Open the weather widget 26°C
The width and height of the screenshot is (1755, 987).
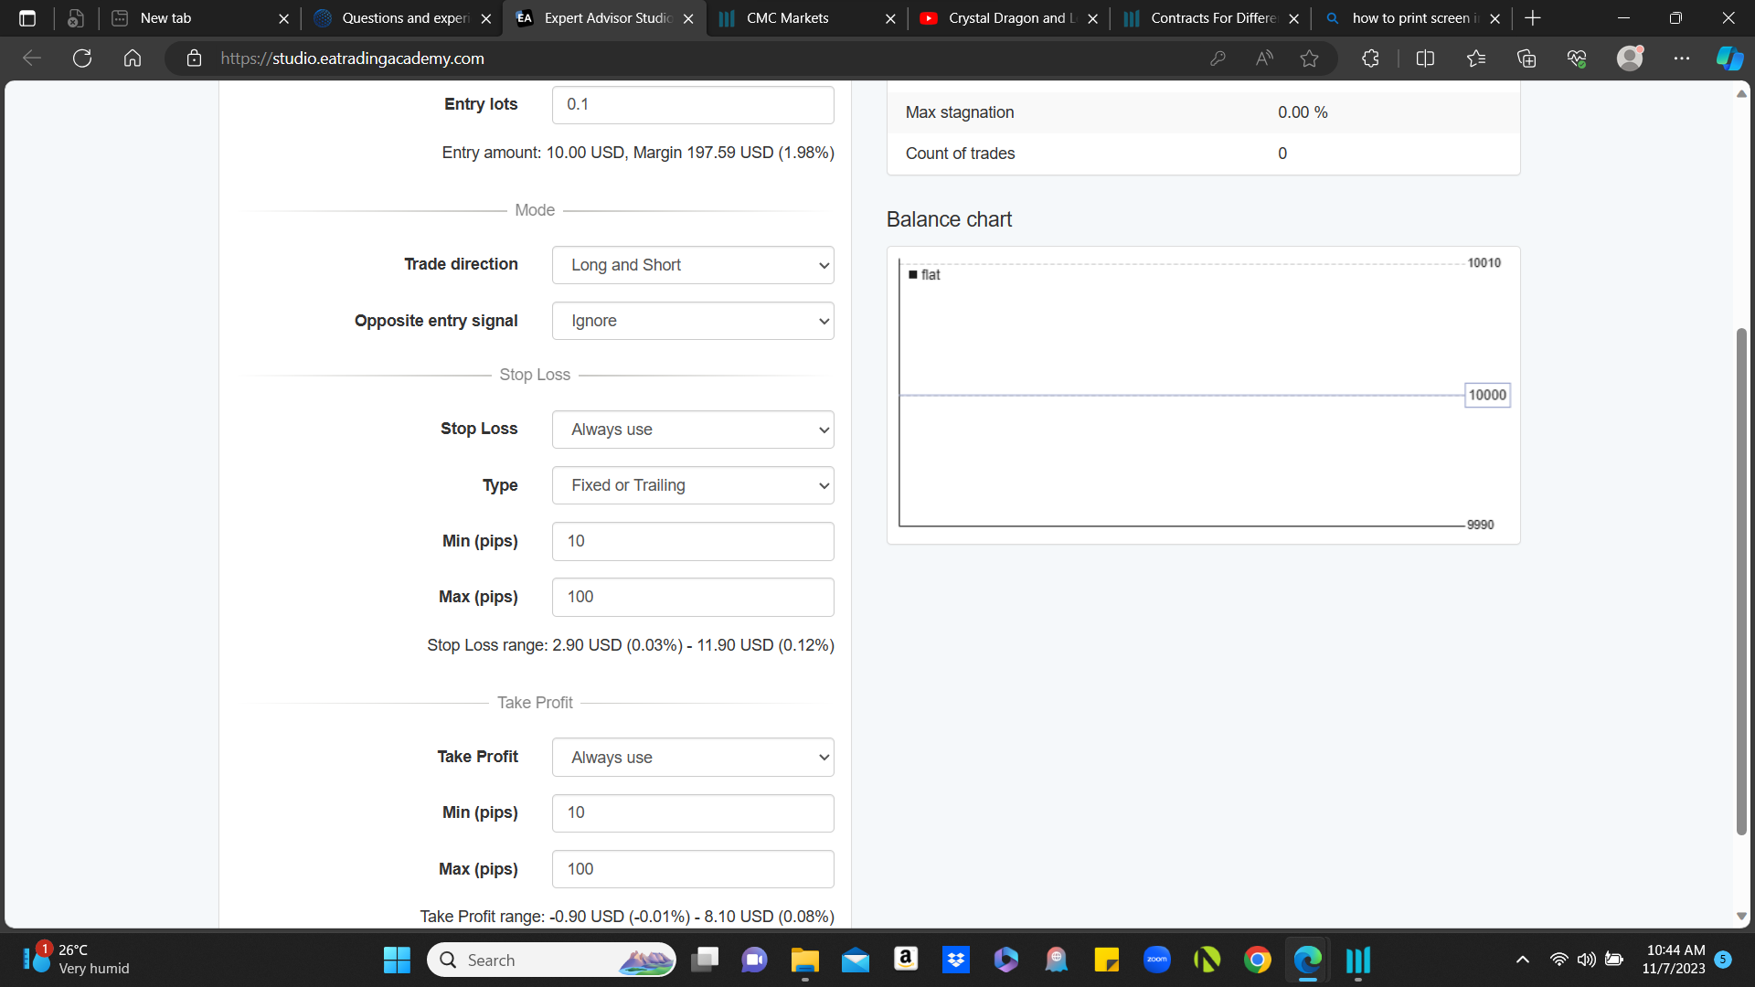(x=75, y=960)
